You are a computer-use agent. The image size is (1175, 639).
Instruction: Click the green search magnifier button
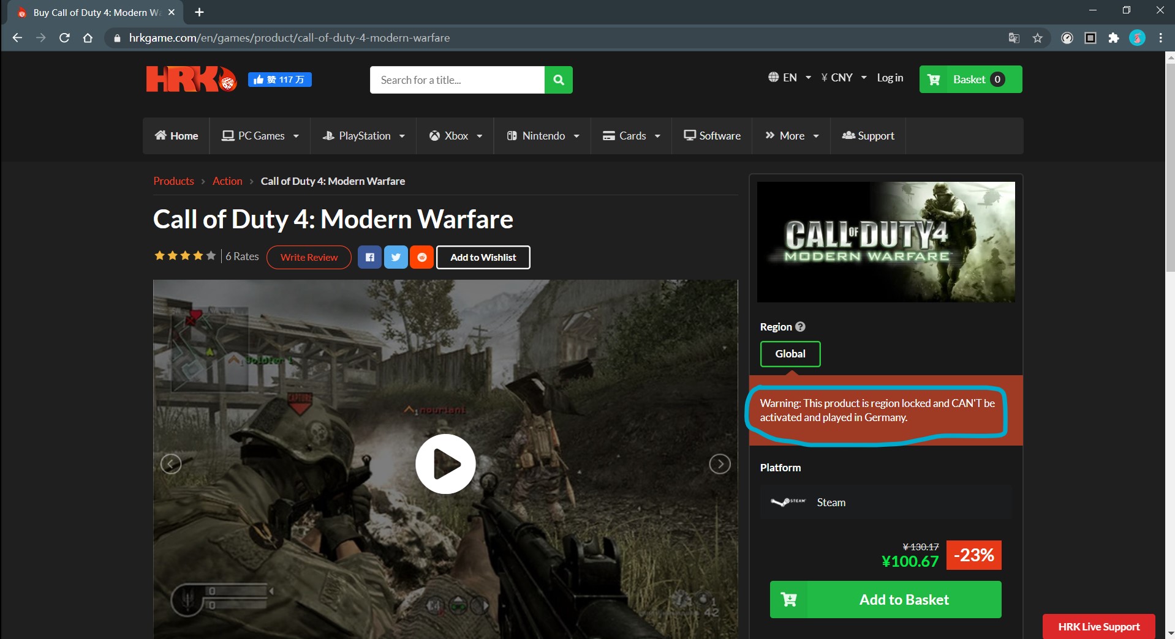point(559,80)
